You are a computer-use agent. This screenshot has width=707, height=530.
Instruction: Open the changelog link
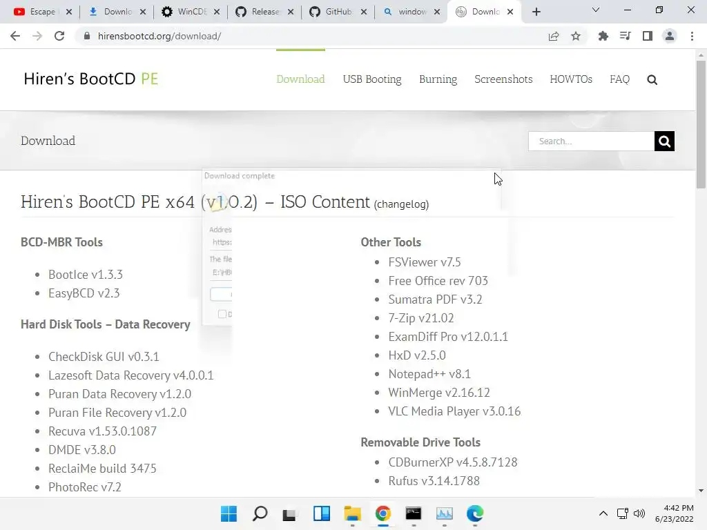(x=401, y=204)
